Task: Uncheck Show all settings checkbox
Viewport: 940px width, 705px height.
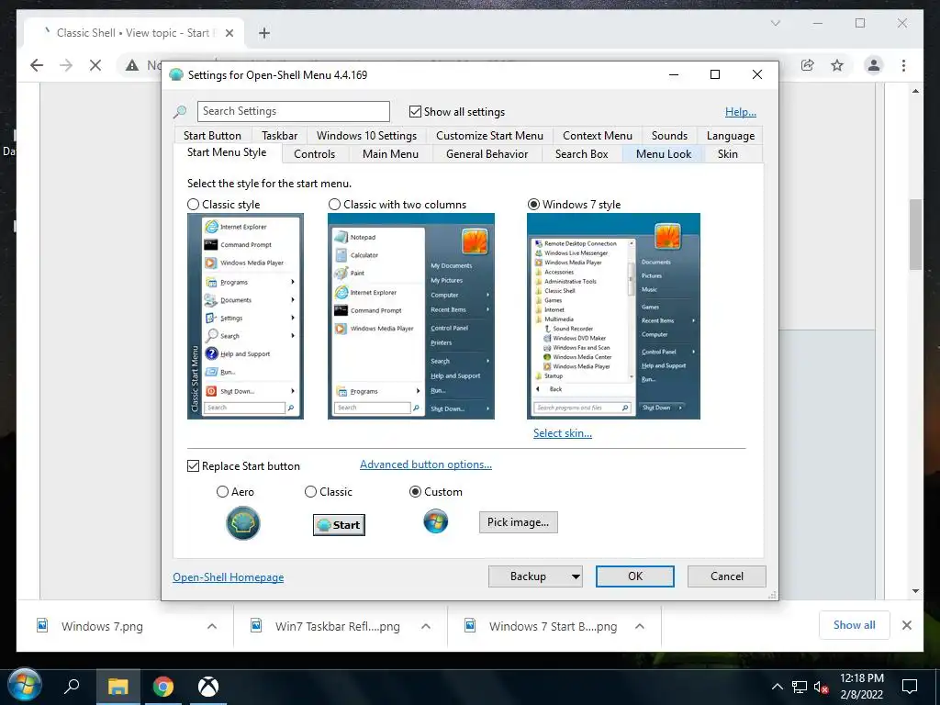Action: point(415,111)
